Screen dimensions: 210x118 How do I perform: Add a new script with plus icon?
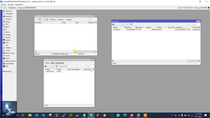click(46, 66)
